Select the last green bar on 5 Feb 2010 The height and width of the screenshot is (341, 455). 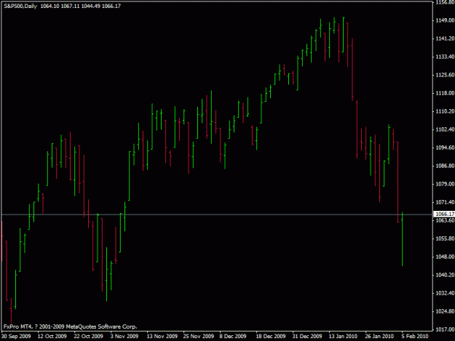click(402, 239)
